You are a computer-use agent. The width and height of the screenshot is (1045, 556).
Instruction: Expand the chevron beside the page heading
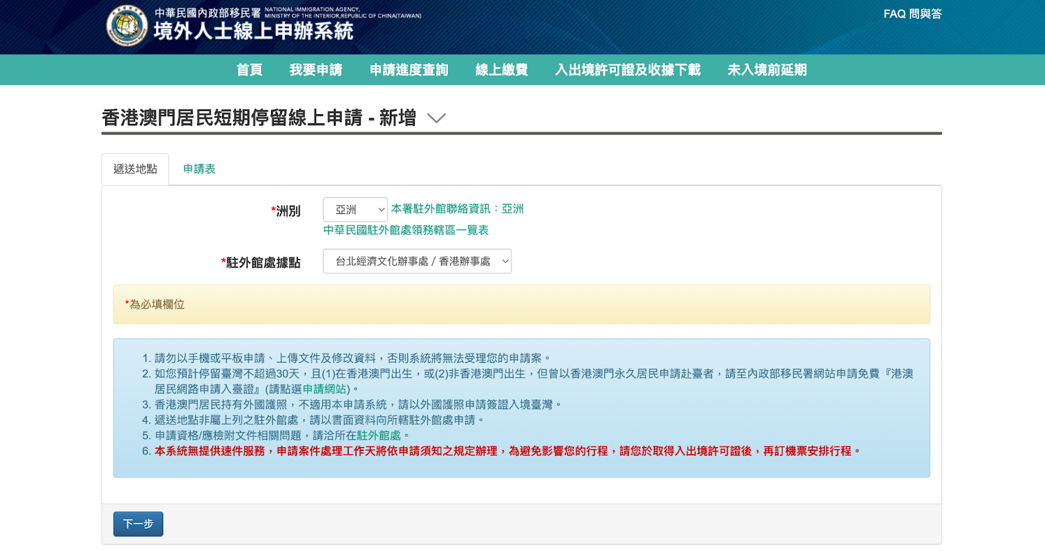point(436,118)
